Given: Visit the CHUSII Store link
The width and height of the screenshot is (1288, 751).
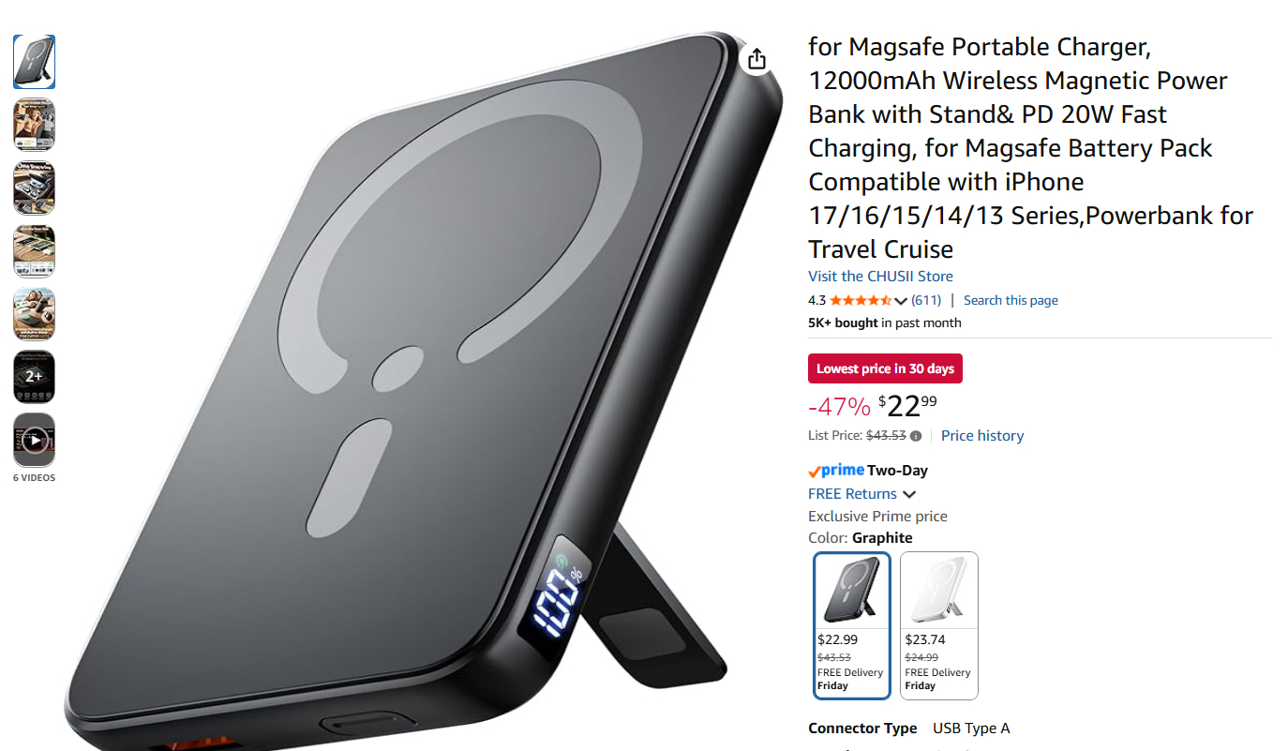Looking at the screenshot, I should coord(880,277).
